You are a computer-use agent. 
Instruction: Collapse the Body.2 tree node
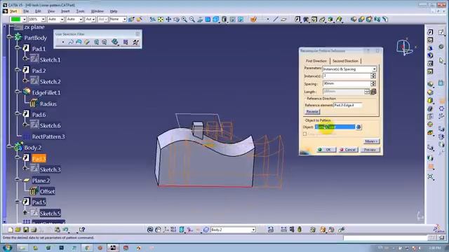tap(10, 147)
